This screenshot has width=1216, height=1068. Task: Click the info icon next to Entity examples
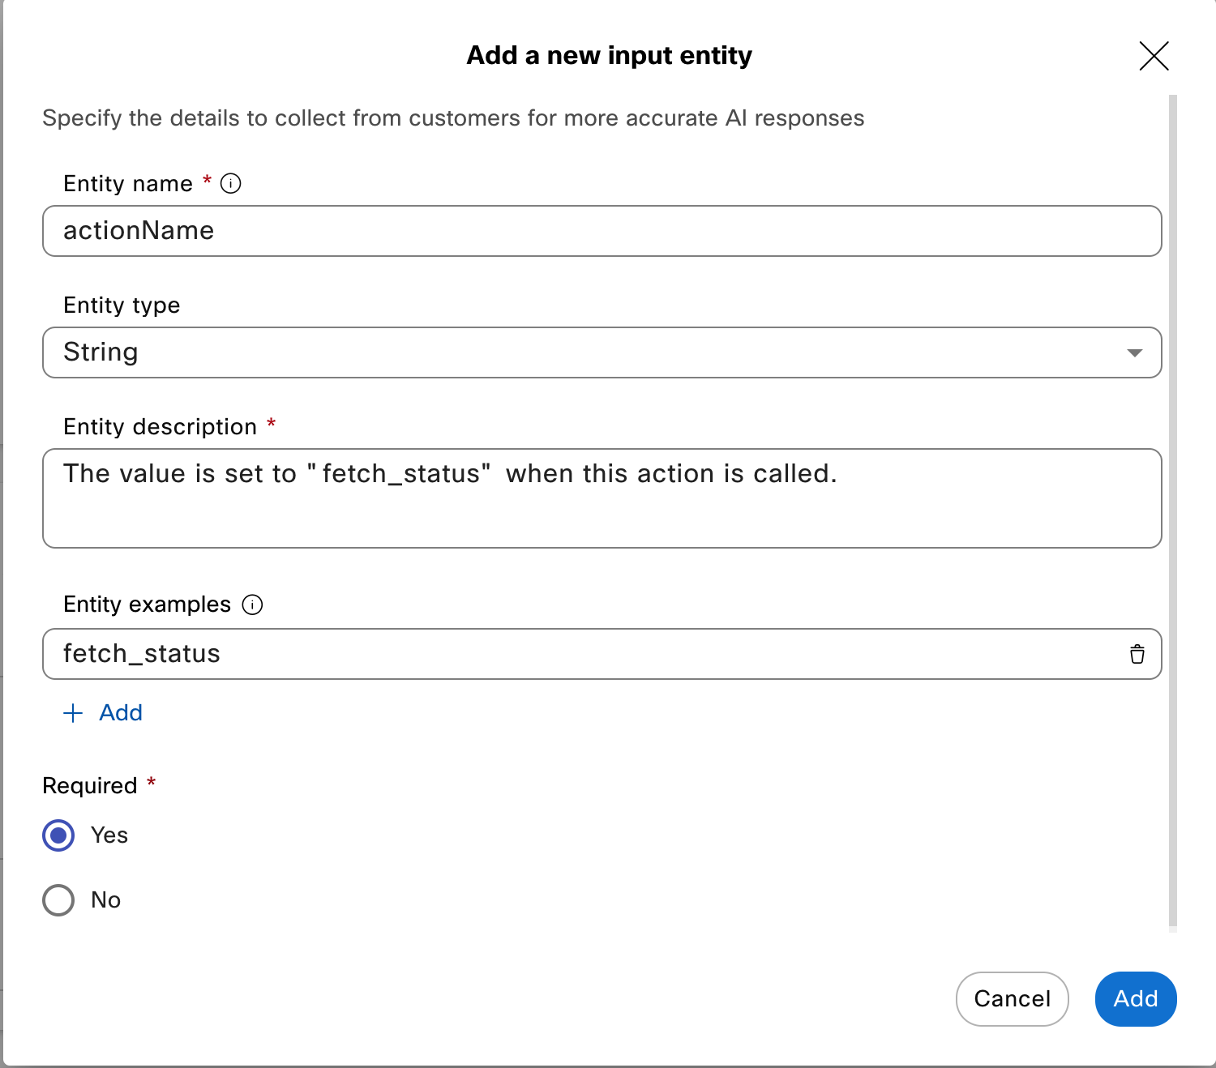pos(253,604)
